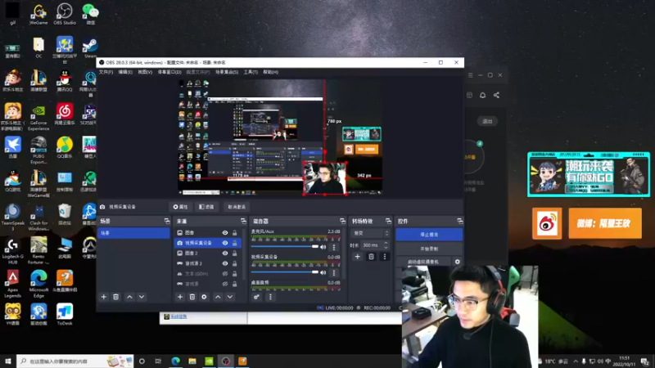This screenshot has width=655, height=368.
Task: Toggle lock on 视频采集设备 source
Action: point(234,243)
